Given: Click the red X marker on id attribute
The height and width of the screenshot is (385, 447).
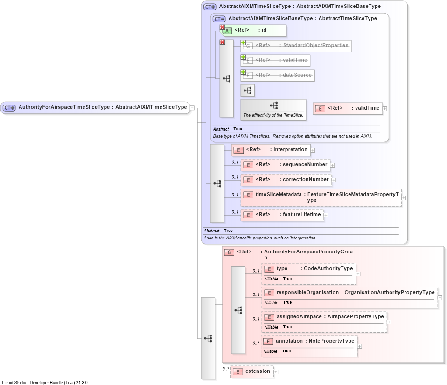Looking at the screenshot, I should [x=223, y=28].
